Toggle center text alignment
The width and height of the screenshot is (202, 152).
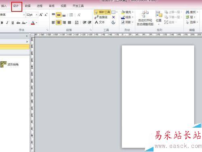click(x=59, y=22)
